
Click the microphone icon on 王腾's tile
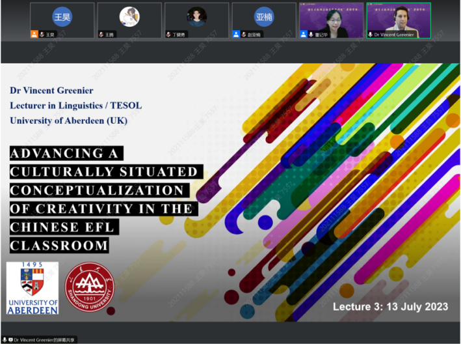coord(102,35)
